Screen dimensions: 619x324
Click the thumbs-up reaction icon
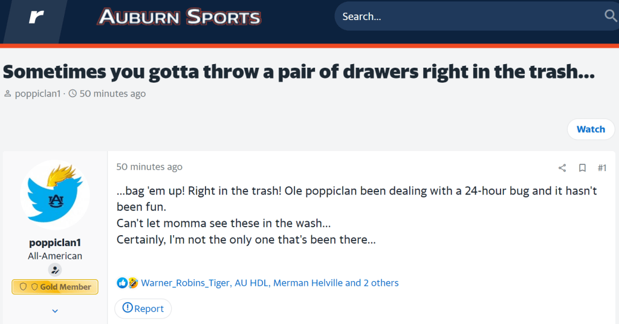[x=122, y=283]
